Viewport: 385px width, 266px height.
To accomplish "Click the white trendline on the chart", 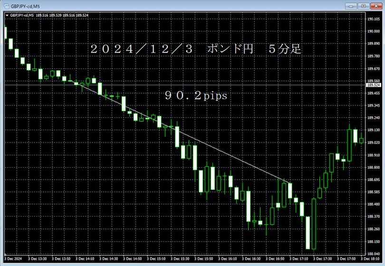I will point(181,132).
